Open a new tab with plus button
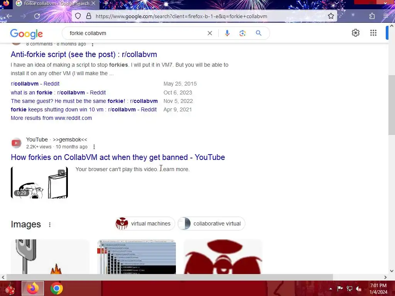This screenshot has height=296, width=395. (106, 3)
